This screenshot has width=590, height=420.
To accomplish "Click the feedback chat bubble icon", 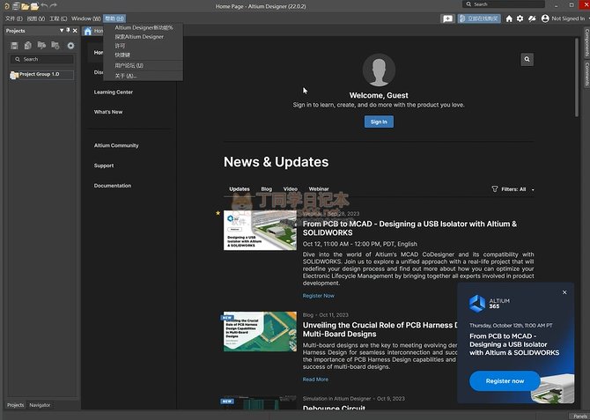I will point(448,18).
